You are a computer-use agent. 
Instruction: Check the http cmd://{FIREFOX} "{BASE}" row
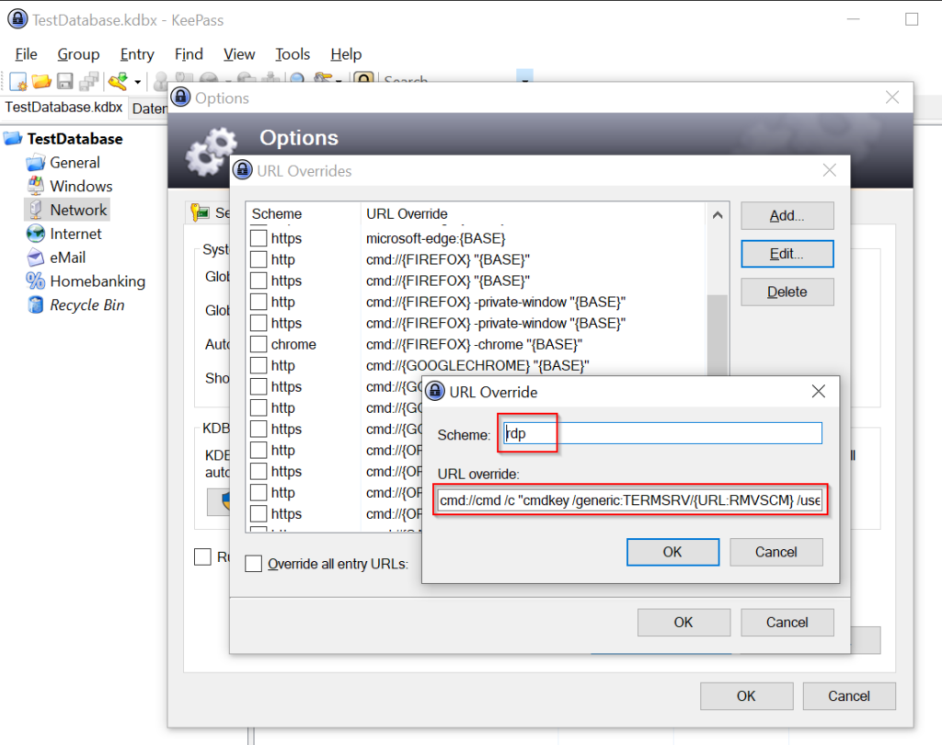258,259
